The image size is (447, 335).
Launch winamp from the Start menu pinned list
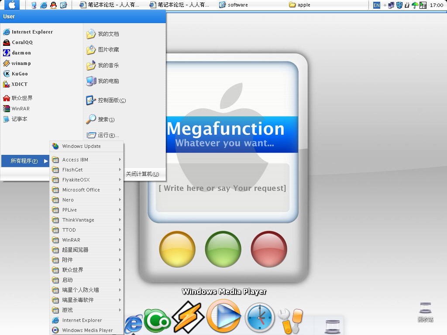17,63
